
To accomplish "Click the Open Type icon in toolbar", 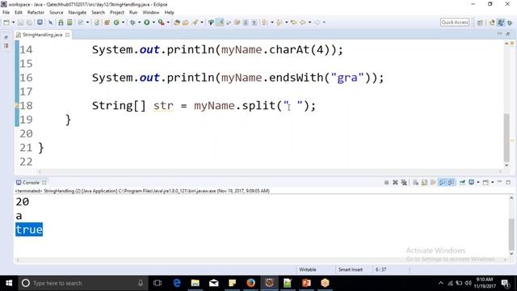I will [177, 23].
